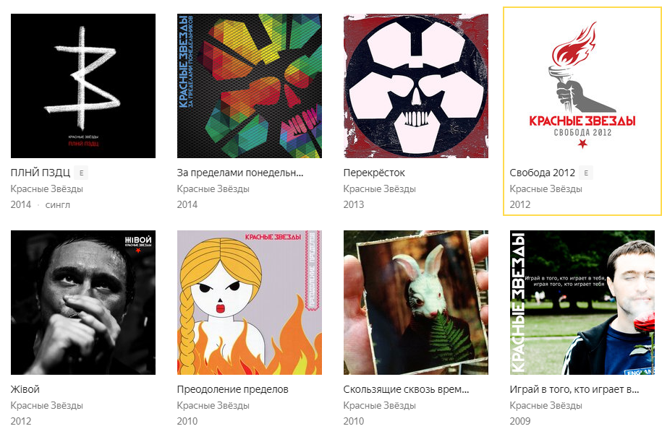
Task: Click the explicit badge next to ПЛНЙ ПЗДЦ
Action: pos(81,173)
